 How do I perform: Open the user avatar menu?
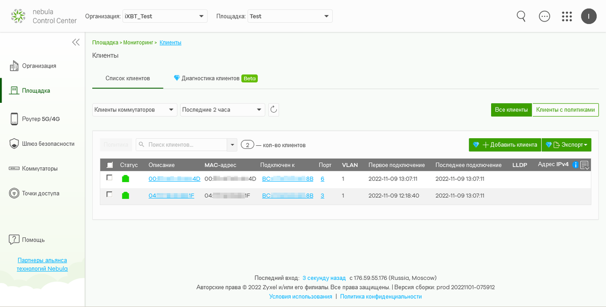pos(589,16)
